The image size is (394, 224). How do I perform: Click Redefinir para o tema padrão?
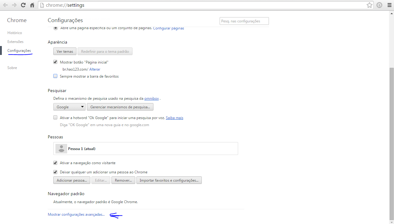click(105, 52)
